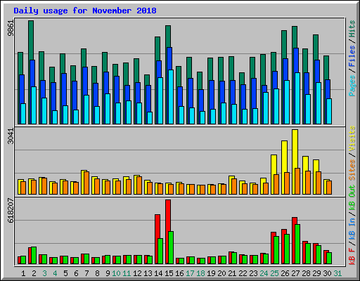Click green day label 4
Screen dimensions: 360x281
[55, 273]
